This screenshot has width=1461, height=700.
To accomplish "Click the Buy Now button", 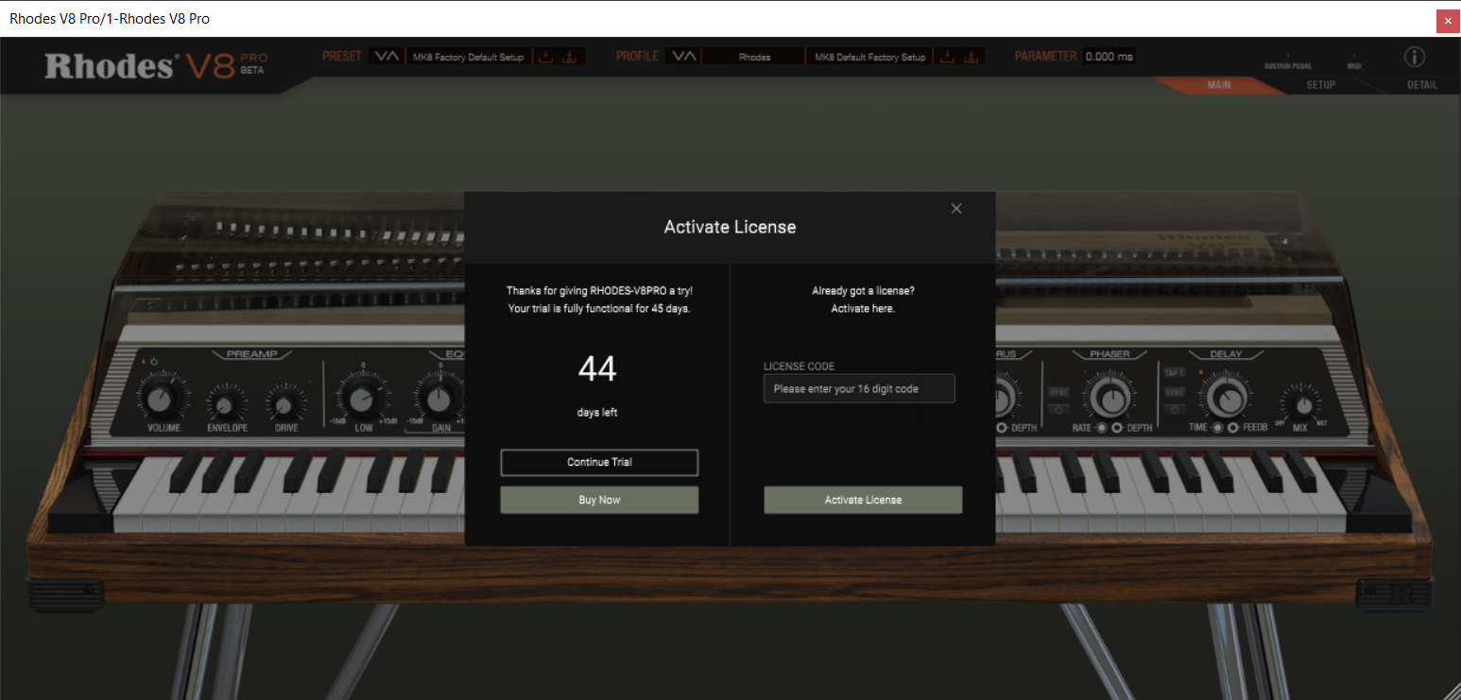I will (x=599, y=500).
